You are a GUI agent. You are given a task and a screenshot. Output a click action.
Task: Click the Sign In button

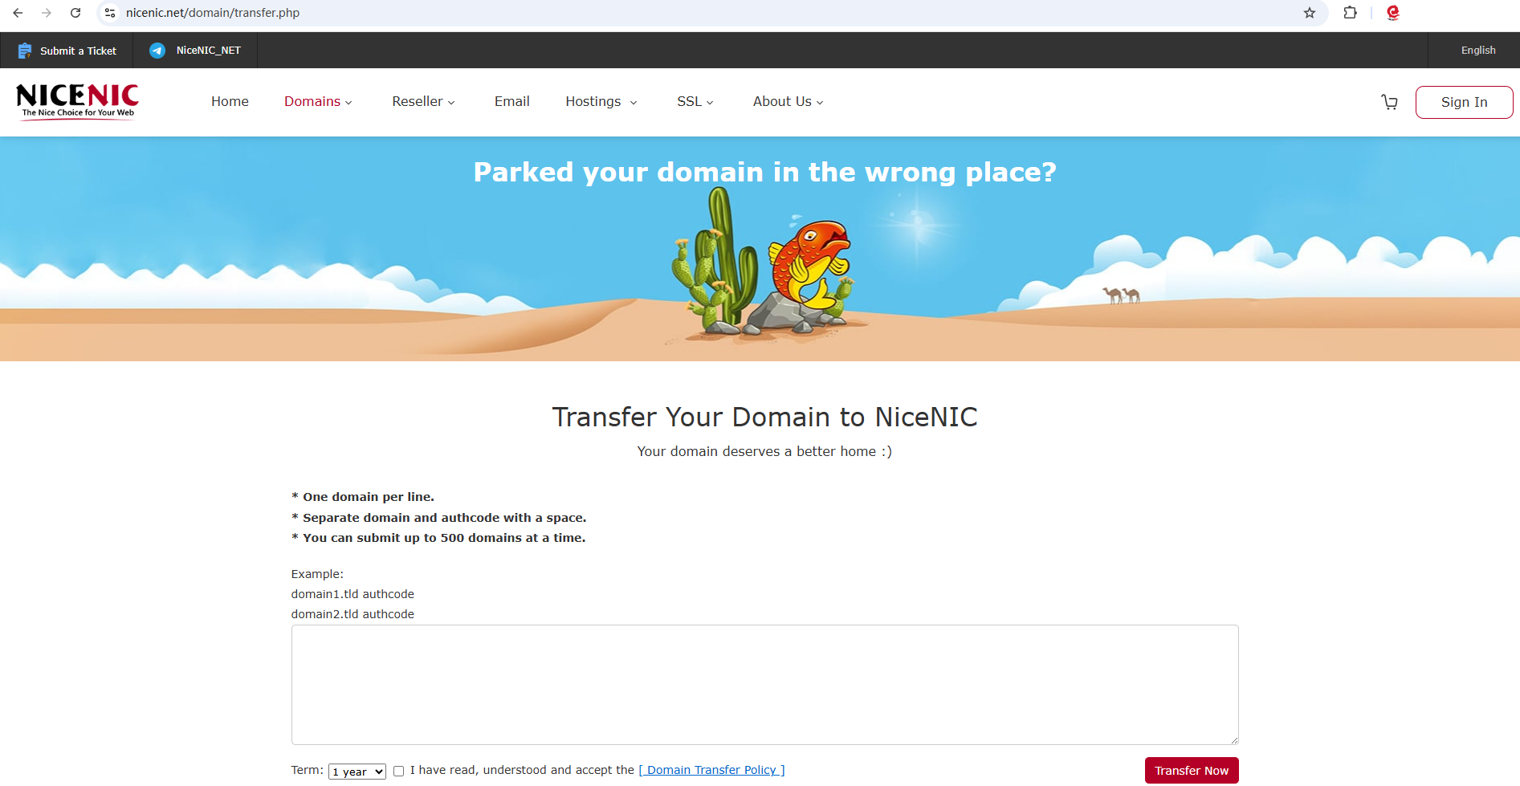[1464, 102]
